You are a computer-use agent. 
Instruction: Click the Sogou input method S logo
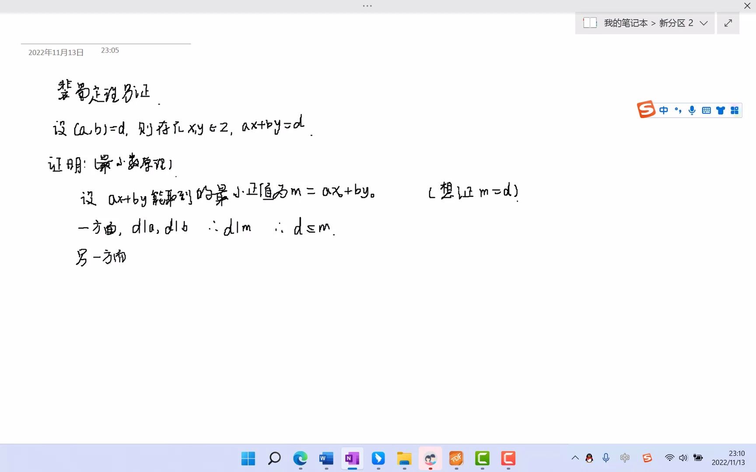point(646,109)
